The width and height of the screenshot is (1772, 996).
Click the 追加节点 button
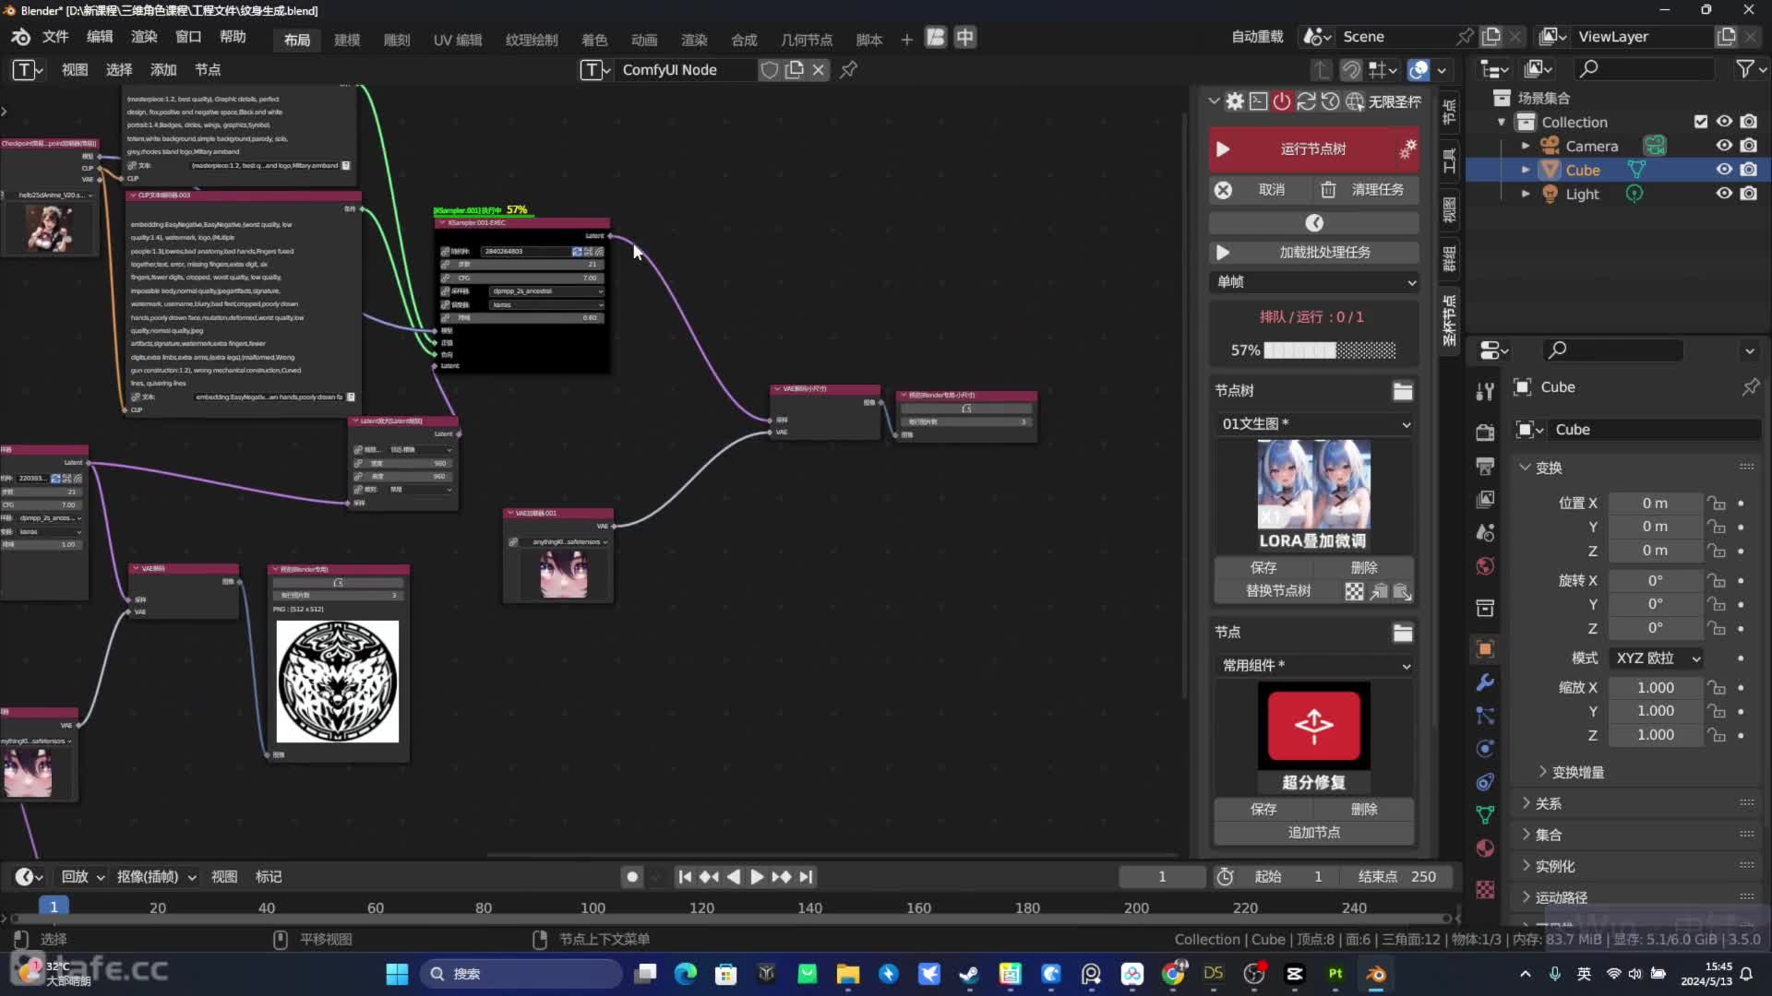[x=1314, y=833]
